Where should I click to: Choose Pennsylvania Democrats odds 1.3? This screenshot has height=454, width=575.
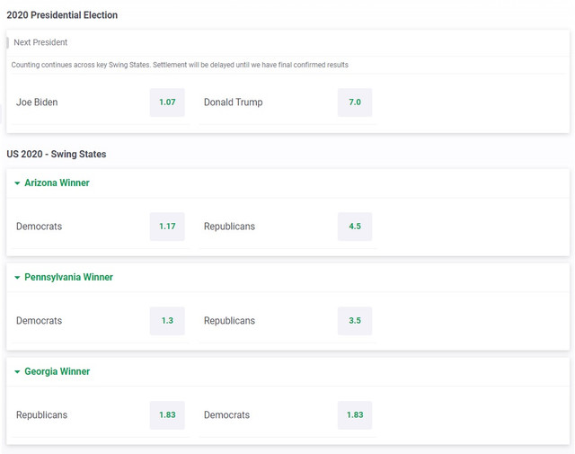[x=167, y=320]
